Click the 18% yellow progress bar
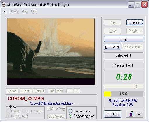Viewport: 149px width, 122px height. [x=124, y=94]
